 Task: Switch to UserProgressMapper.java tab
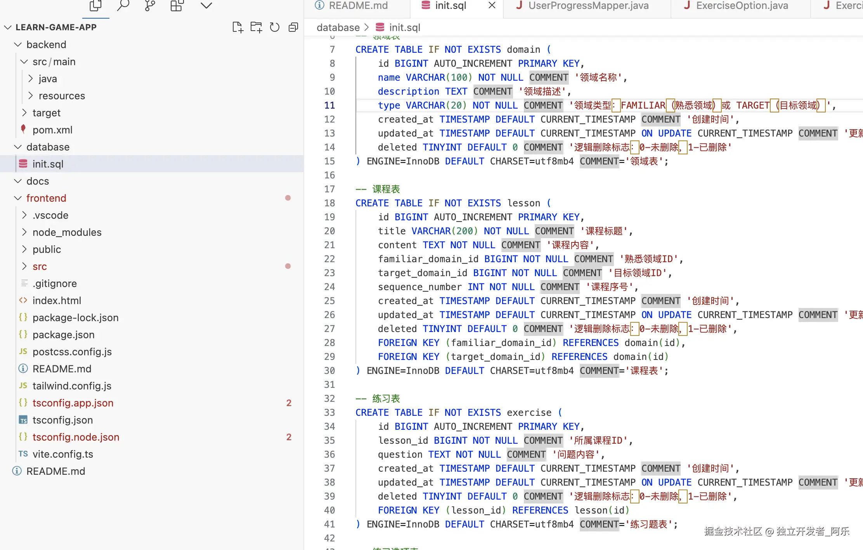point(588,5)
